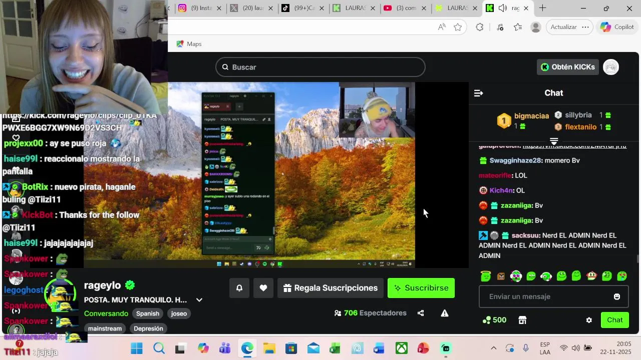Click the user profile avatar top right
Screen dimensions: 641x360
click(x=611, y=67)
